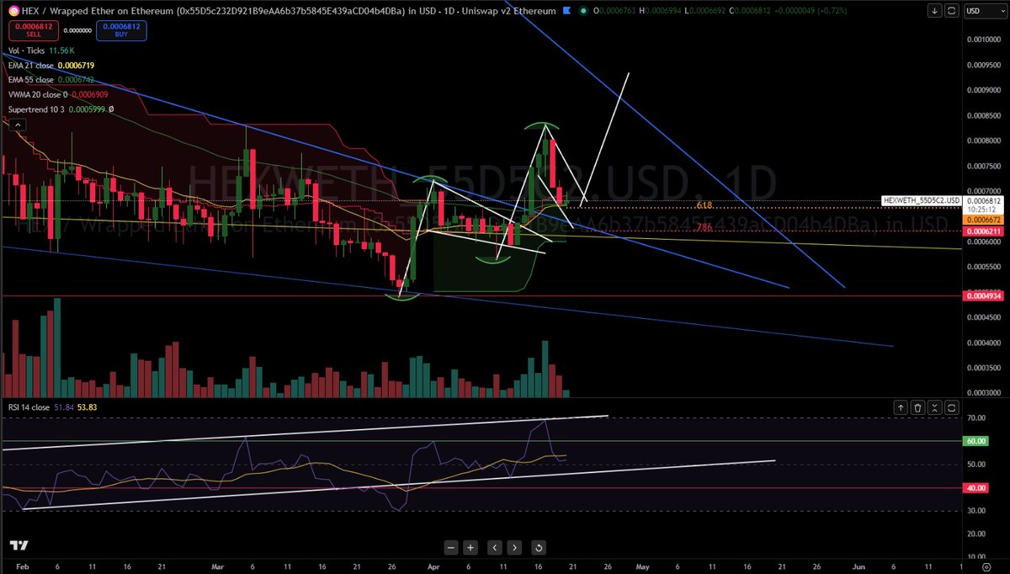Click the Mar label on the time axis
The height and width of the screenshot is (574, 1010).
click(219, 566)
